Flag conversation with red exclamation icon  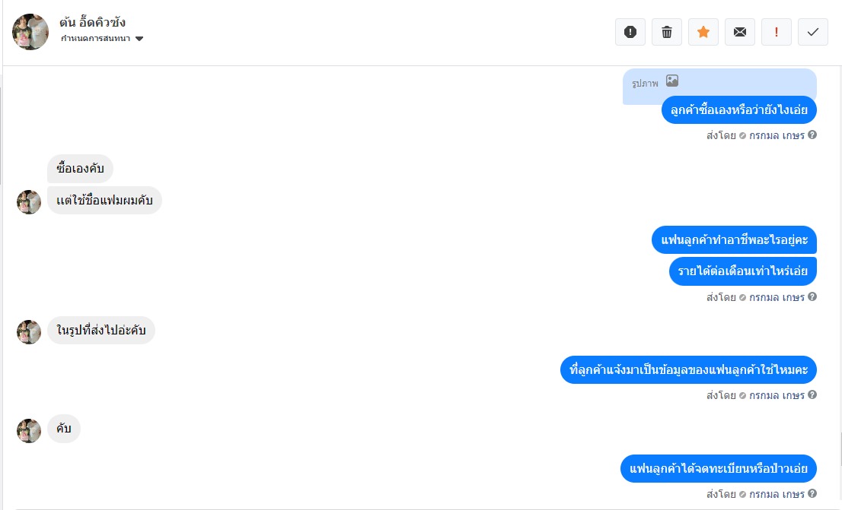776,32
